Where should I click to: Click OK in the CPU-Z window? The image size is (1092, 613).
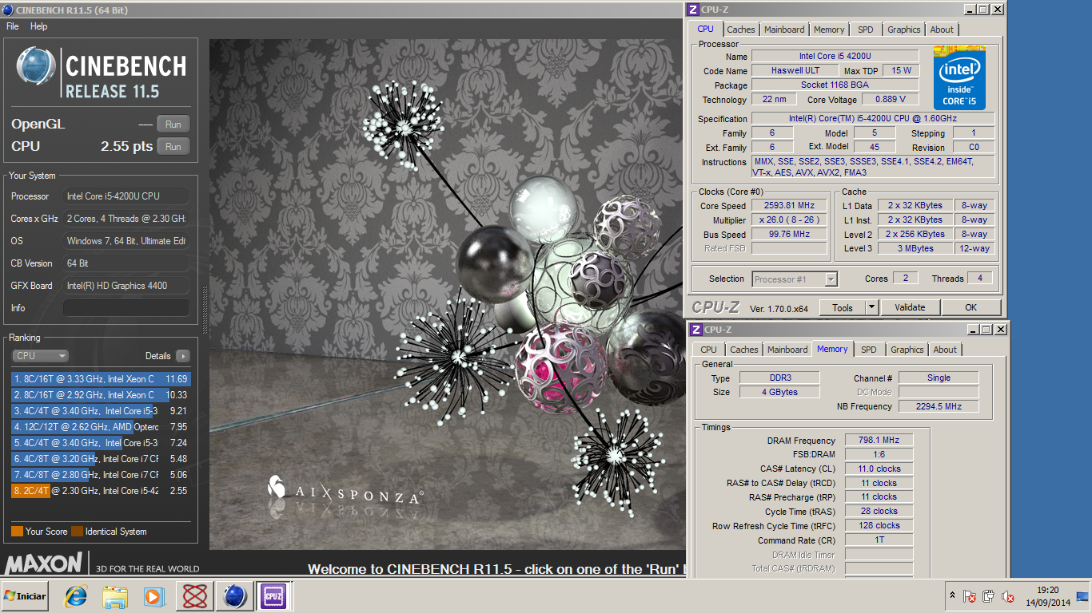pos(970,307)
